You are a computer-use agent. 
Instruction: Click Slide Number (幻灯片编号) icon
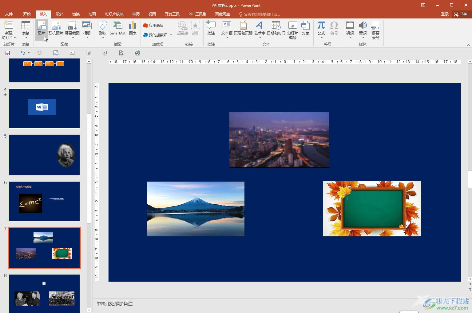point(293,30)
